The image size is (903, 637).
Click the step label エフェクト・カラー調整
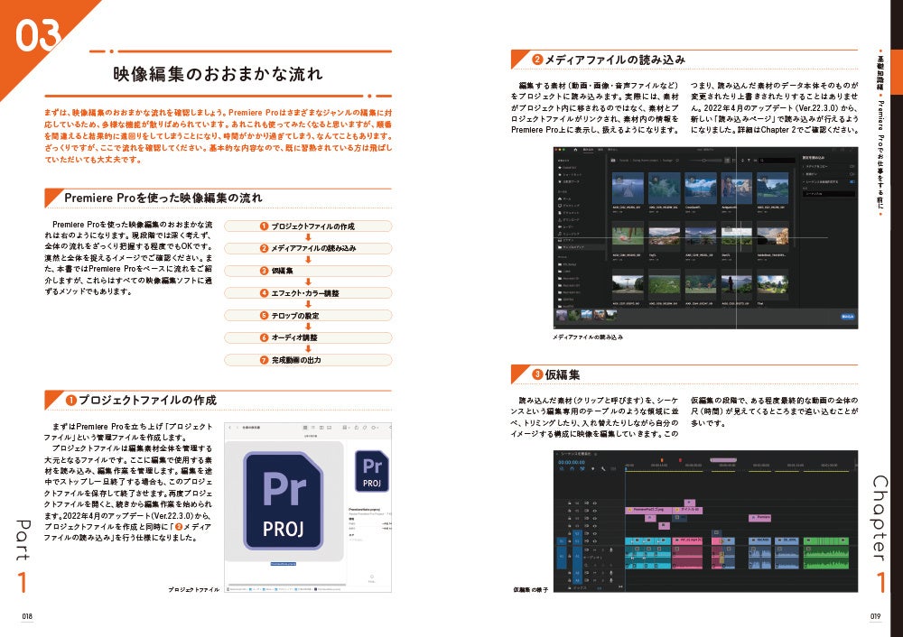pyautogui.click(x=305, y=293)
